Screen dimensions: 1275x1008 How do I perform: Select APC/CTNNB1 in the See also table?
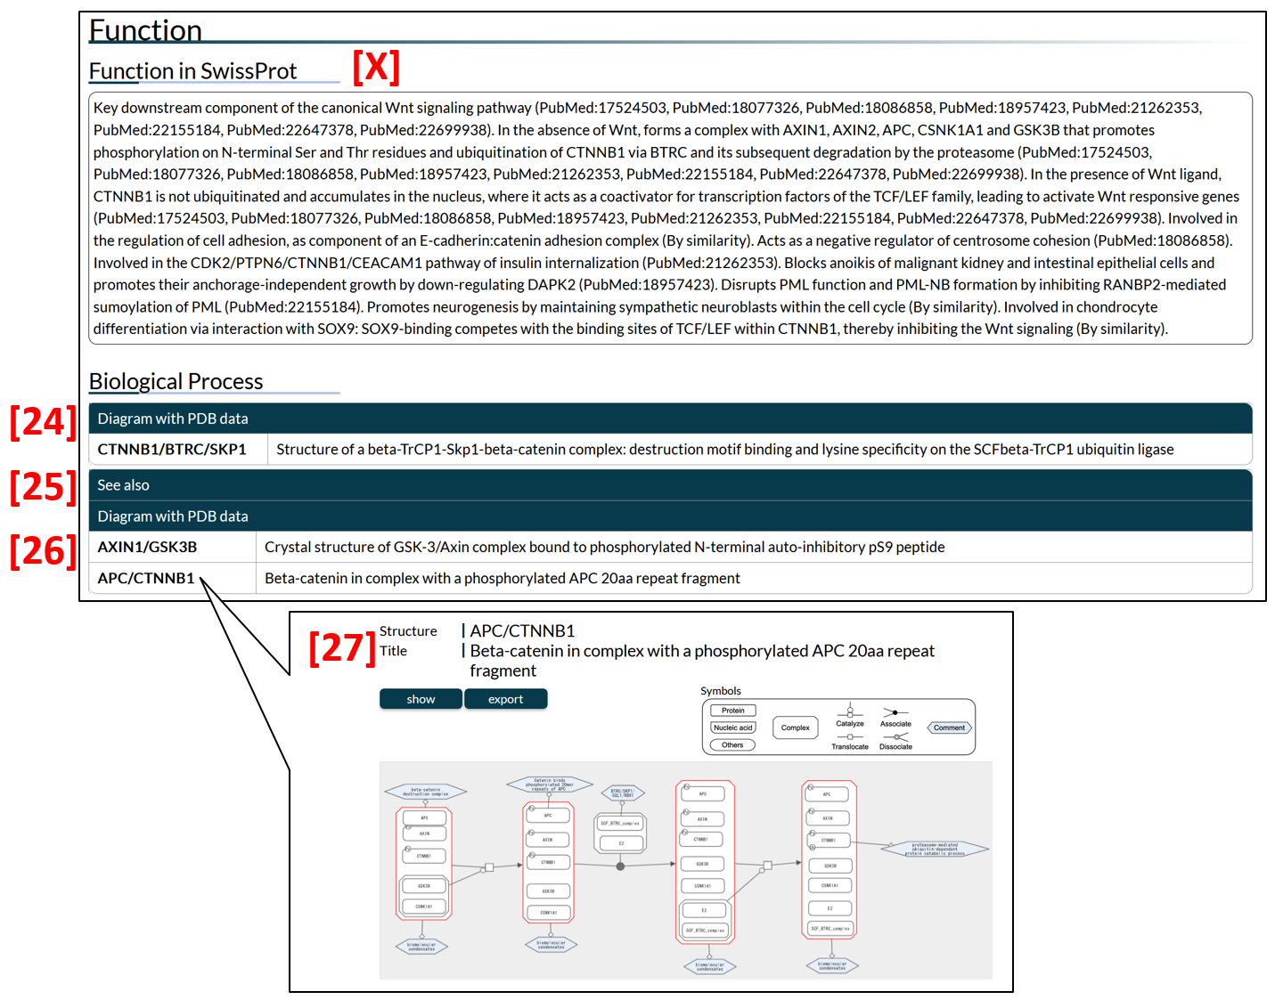146,578
